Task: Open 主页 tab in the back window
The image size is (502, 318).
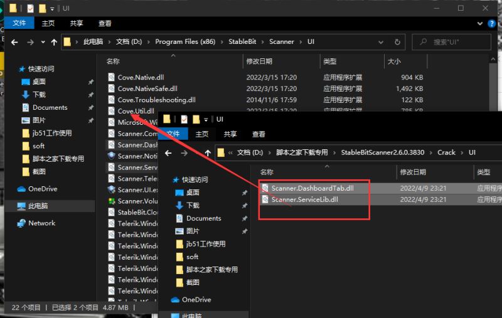Action: (48, 23)
